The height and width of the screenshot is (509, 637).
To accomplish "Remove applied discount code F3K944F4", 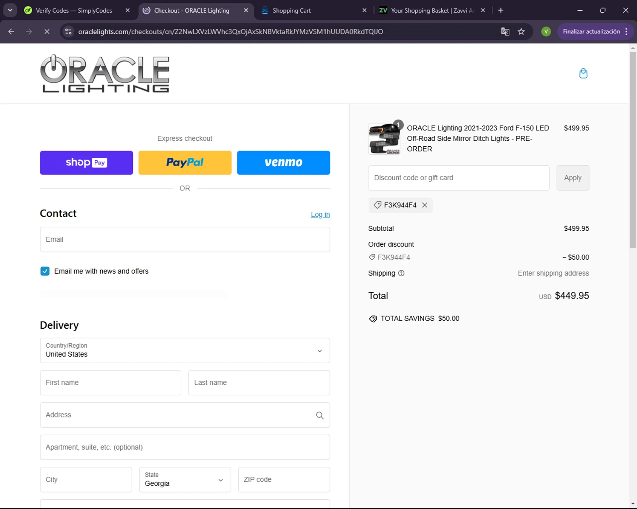I will 425,205.
